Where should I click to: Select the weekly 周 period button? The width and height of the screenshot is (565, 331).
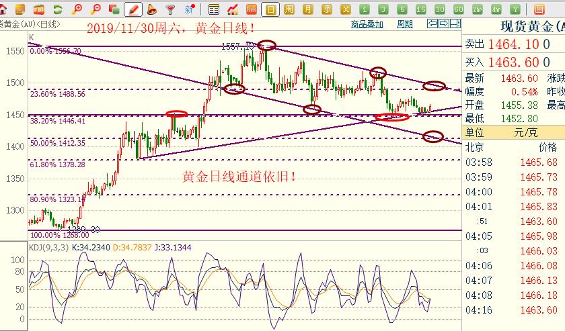click(289, 9)
